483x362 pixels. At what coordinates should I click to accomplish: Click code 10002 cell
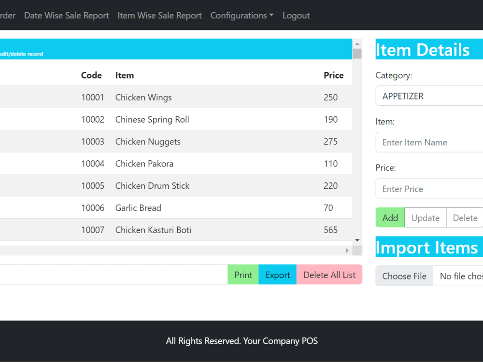click(93, 119)
